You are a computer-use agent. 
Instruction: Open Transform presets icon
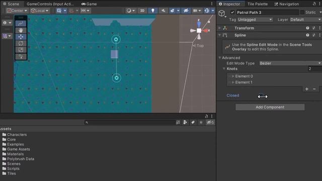[x=313, y=28]
